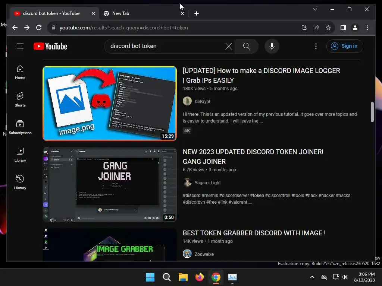The image size is (382, 286).
Task: Select the discord bot token YouTube tab
Action: click(x=54, y=13)
